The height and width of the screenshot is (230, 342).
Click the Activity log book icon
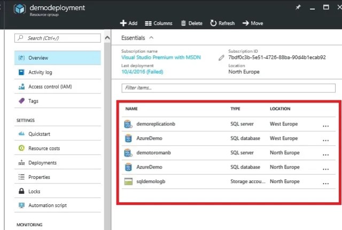21,72
